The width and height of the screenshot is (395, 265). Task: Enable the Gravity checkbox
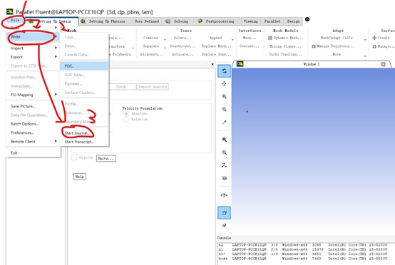[x=74, y=157]
